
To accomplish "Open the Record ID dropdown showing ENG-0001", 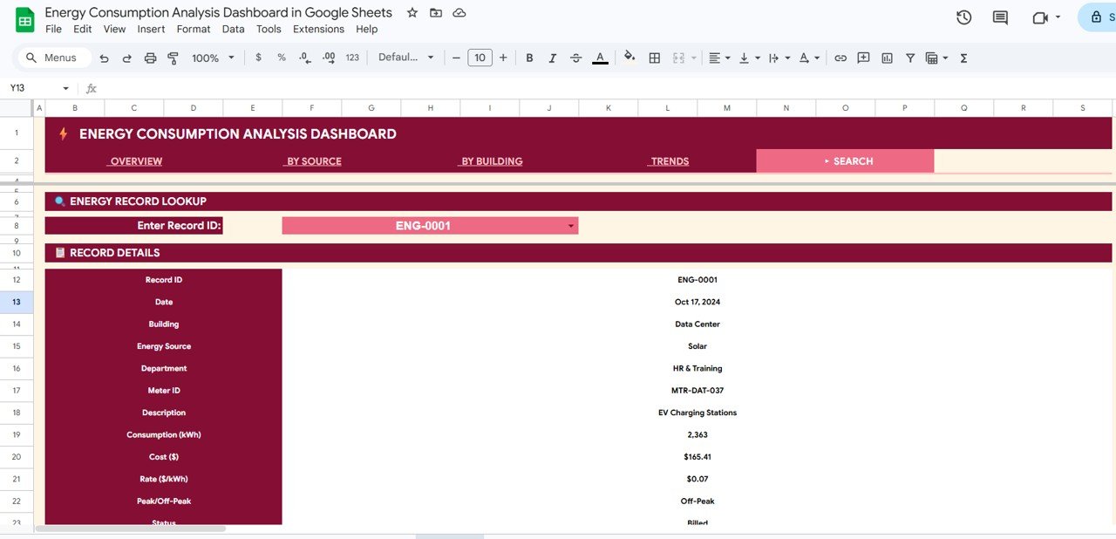I will pos(573,225).
